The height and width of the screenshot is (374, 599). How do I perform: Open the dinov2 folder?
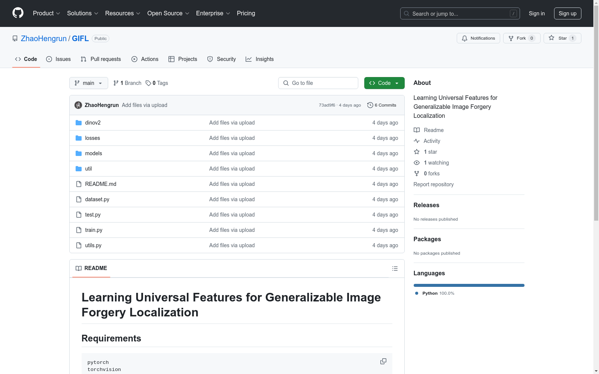[x=93, y=123]
